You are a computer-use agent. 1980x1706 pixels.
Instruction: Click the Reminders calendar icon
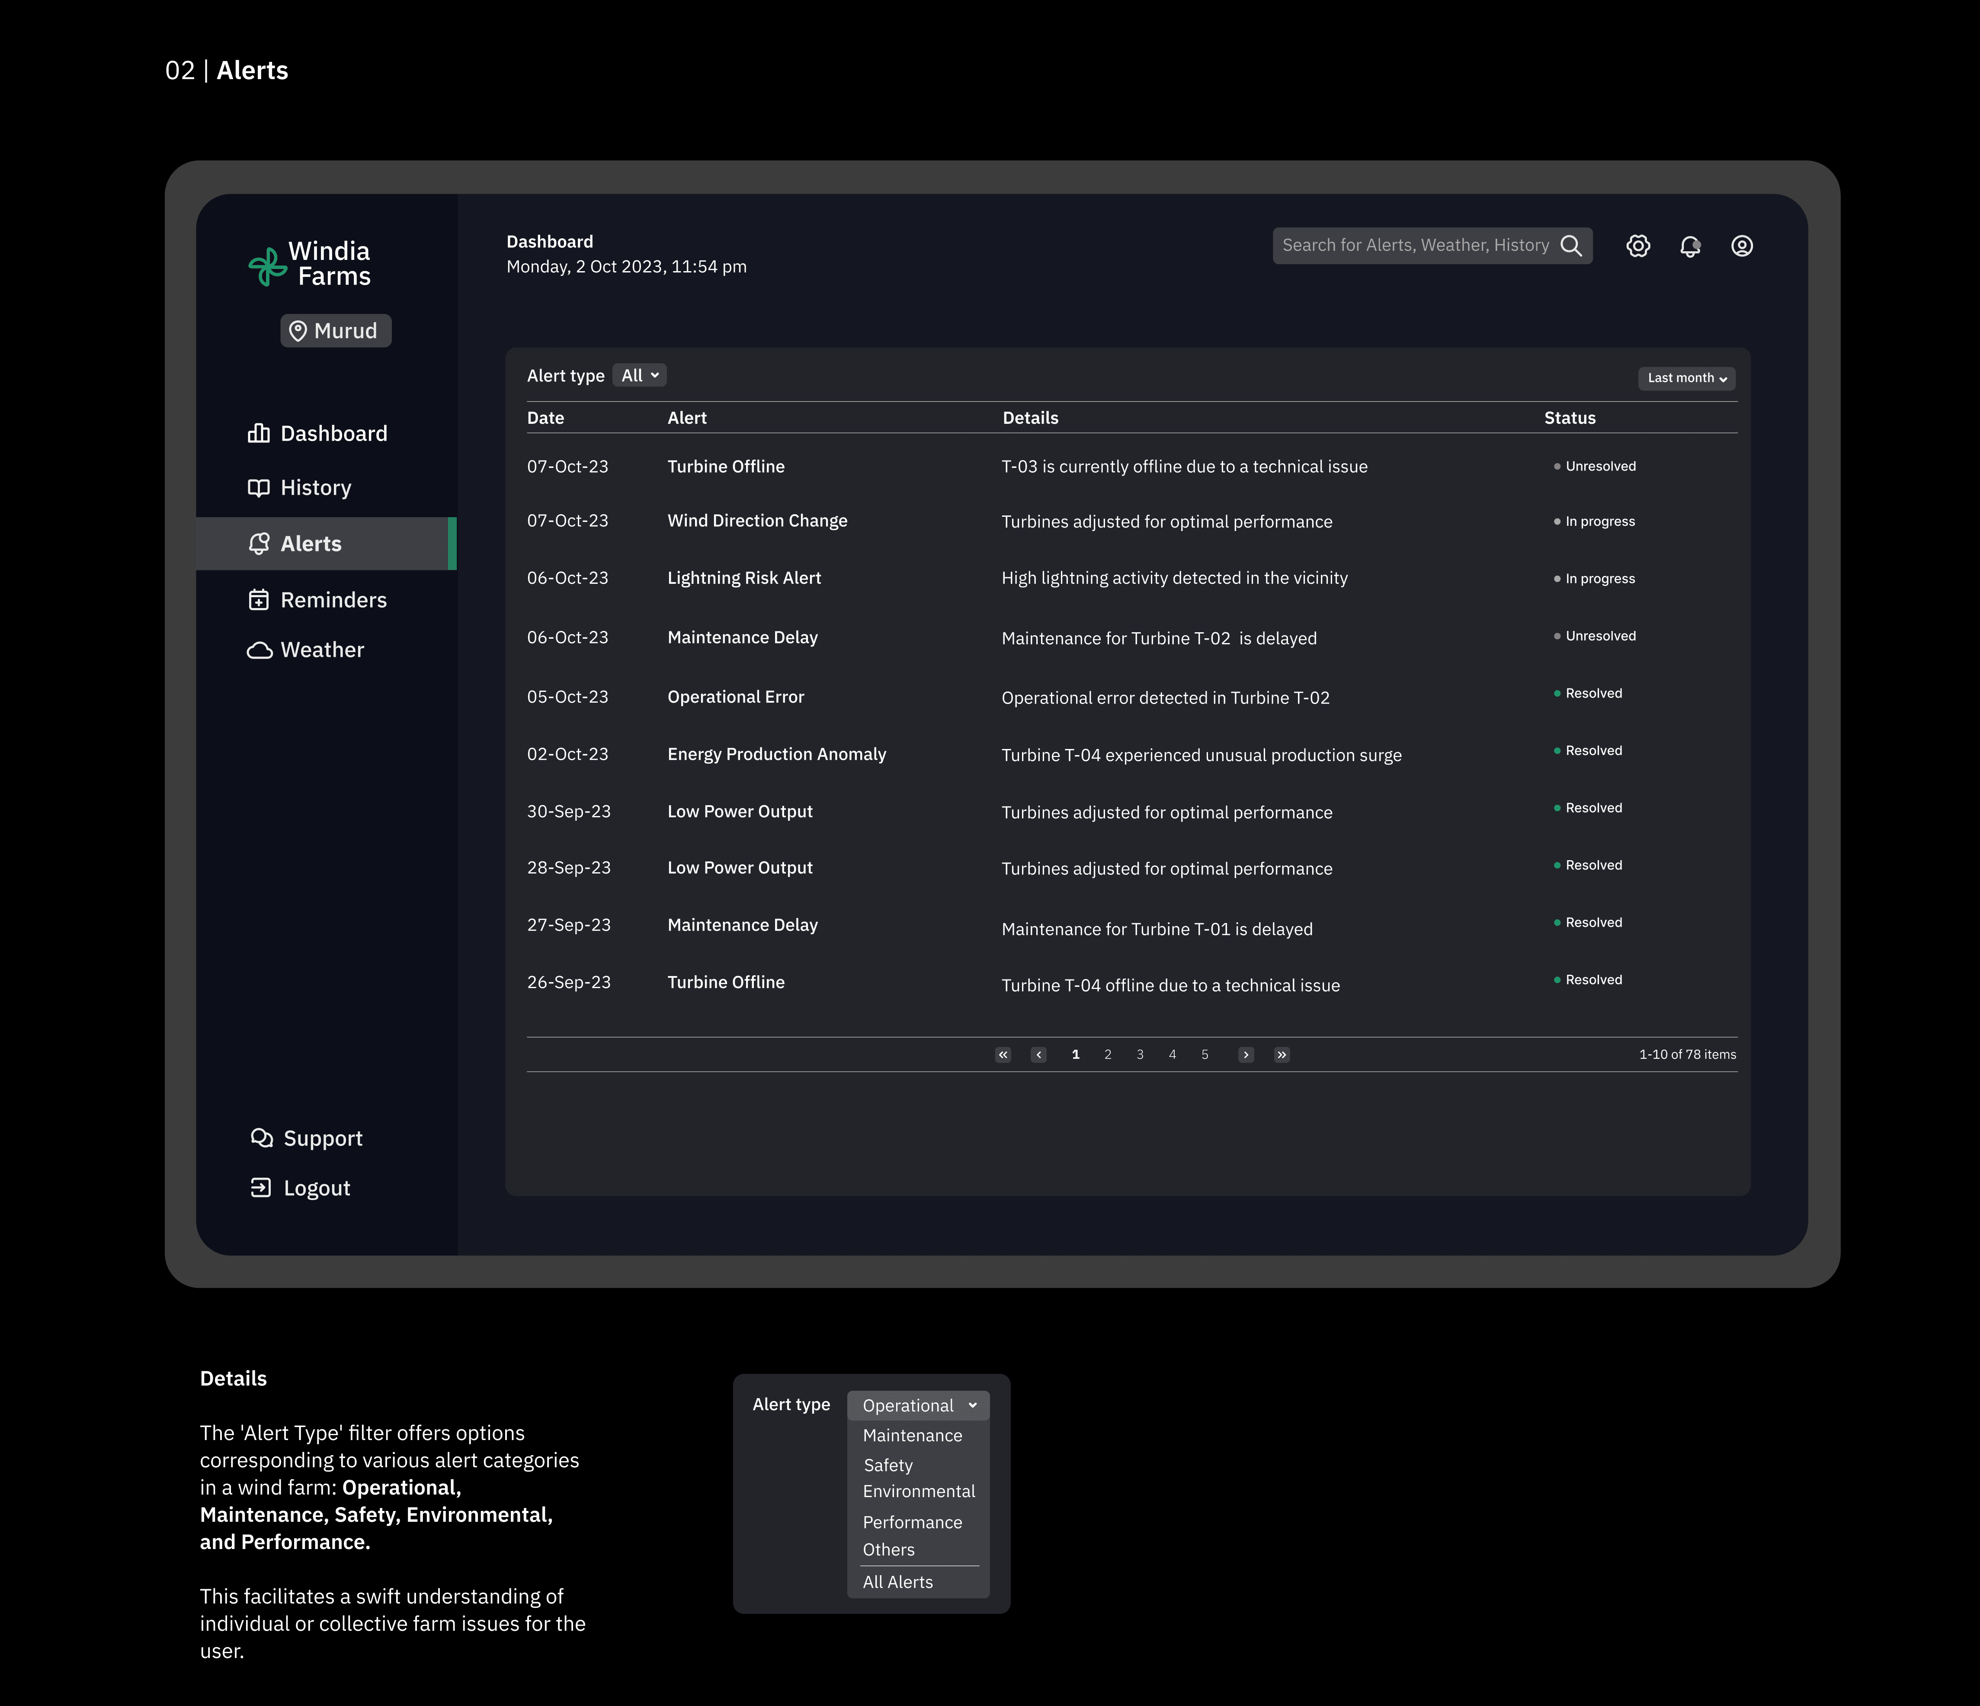pyautogui.click(x=258, y=600)
